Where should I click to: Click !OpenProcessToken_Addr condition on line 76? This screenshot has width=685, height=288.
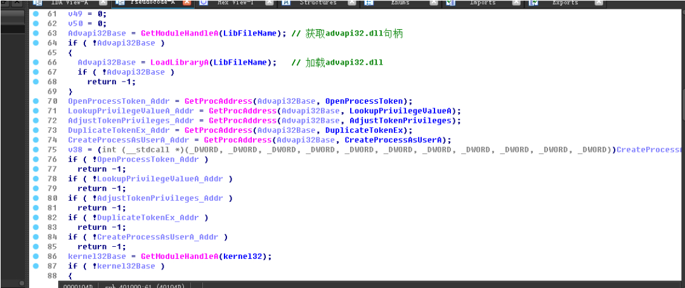pos(145,160)
